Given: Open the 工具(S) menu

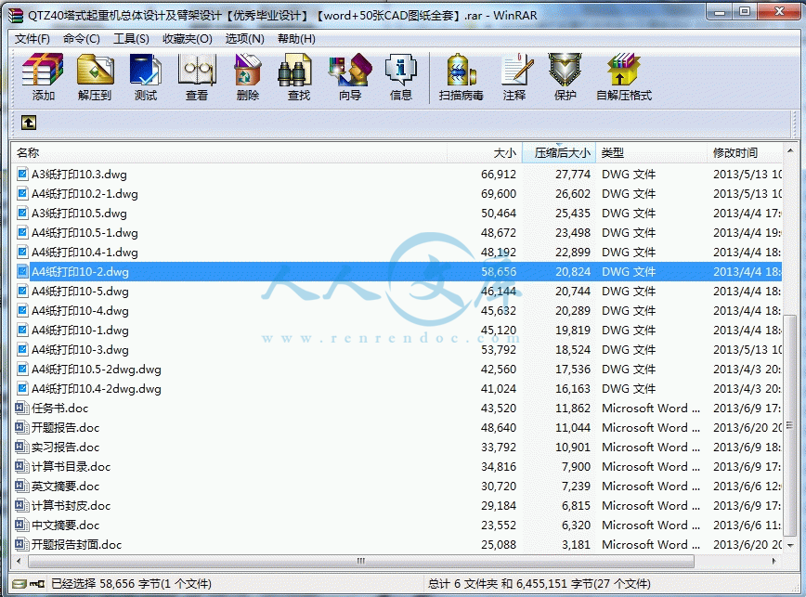Looking at the screenshot, I should (x=131, y=39).
